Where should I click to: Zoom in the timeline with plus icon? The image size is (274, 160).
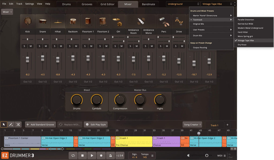click(x=235, y=149)
